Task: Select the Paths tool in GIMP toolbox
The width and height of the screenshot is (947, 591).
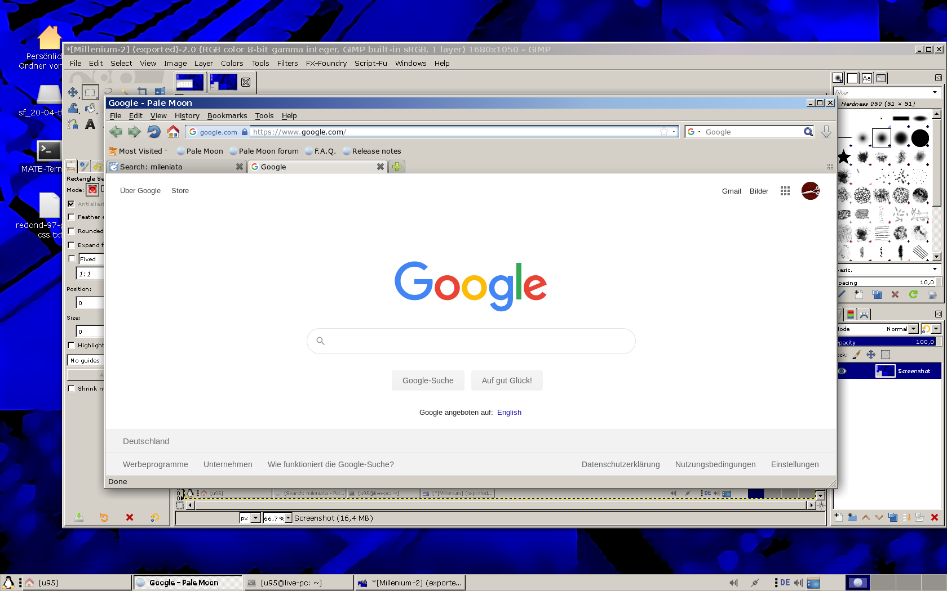Action: pyautogui.click(x=73, y=124)
